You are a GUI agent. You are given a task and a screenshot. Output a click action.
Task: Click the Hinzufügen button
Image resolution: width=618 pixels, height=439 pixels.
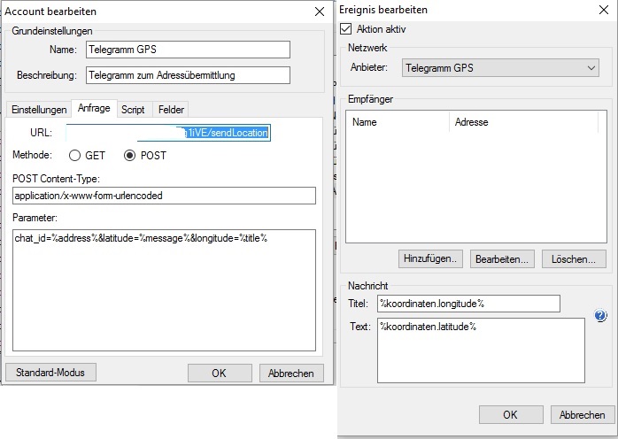[x=431, y=259]
